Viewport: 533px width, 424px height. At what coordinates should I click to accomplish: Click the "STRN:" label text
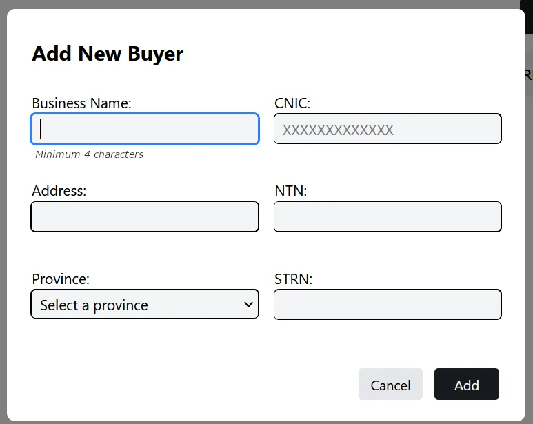[x=293, y=279]
